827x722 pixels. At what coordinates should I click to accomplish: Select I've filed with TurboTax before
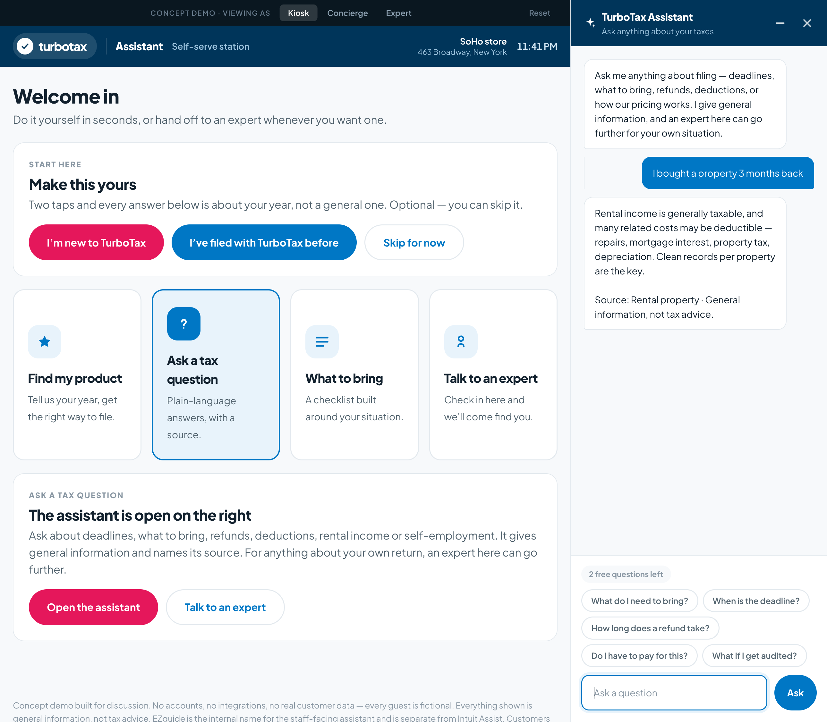[x=264, y=243]
